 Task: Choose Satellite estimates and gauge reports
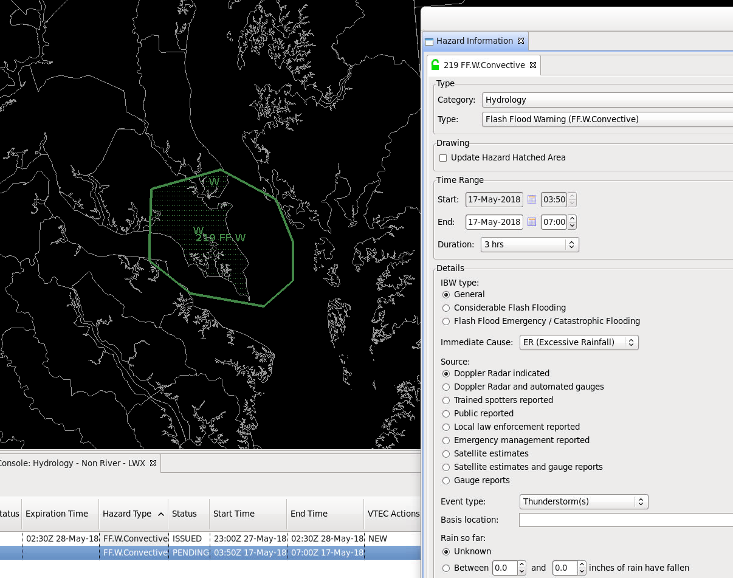coord(446,467)
